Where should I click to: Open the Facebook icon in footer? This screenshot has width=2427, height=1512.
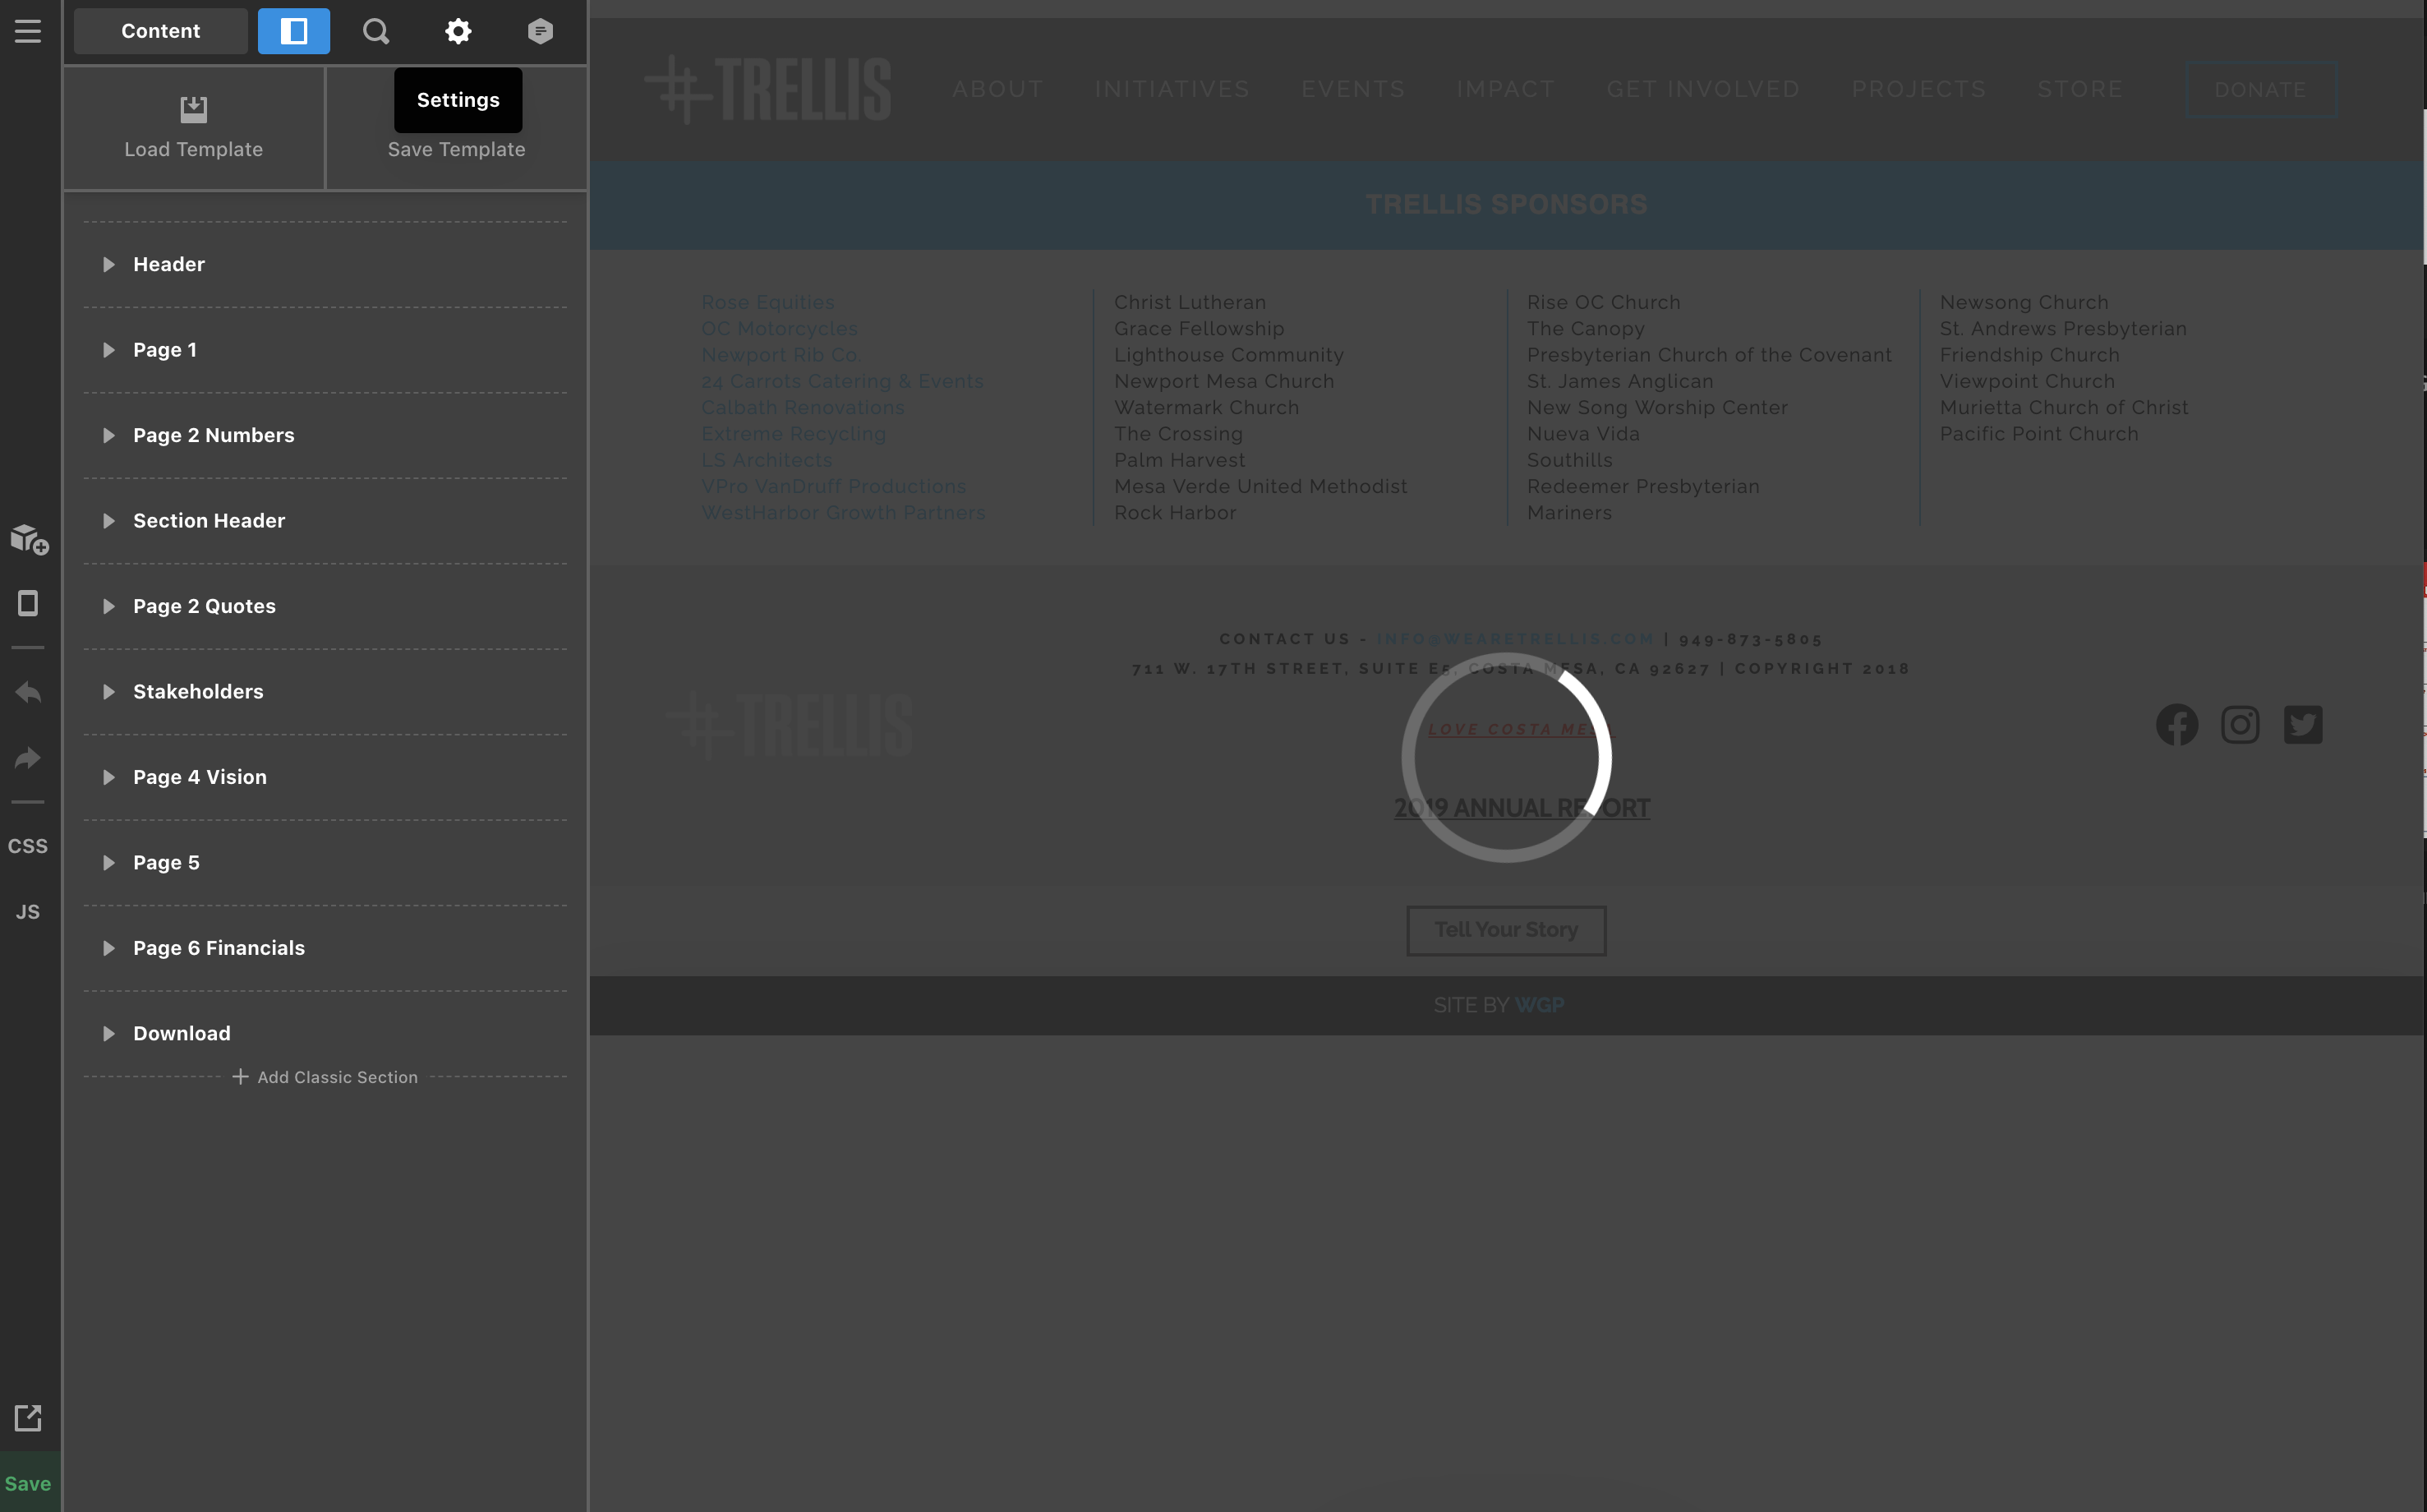point(2177,724)
